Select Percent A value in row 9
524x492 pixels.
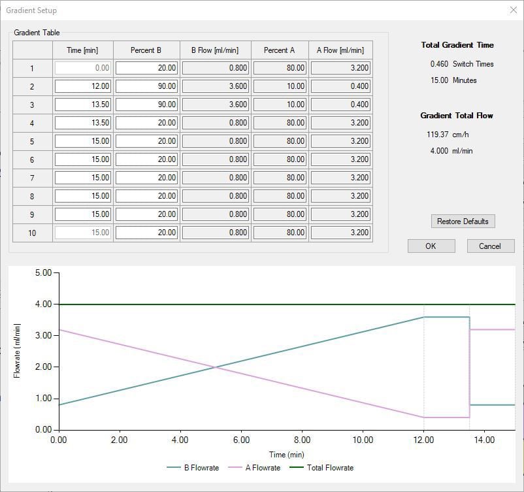[x=280, y=214]
